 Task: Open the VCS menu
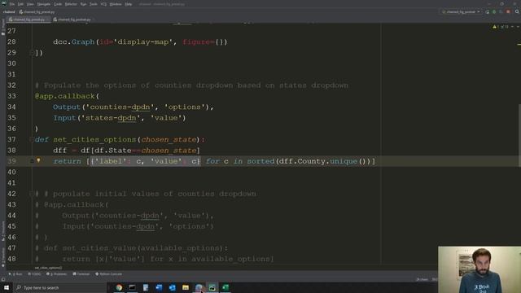click(x=103, y=4)
